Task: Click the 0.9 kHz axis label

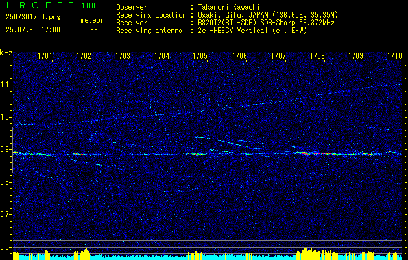Action: (x=6, y=149)
